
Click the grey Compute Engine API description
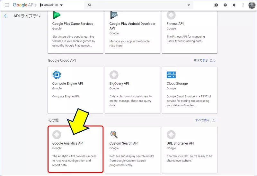(66, 97)
